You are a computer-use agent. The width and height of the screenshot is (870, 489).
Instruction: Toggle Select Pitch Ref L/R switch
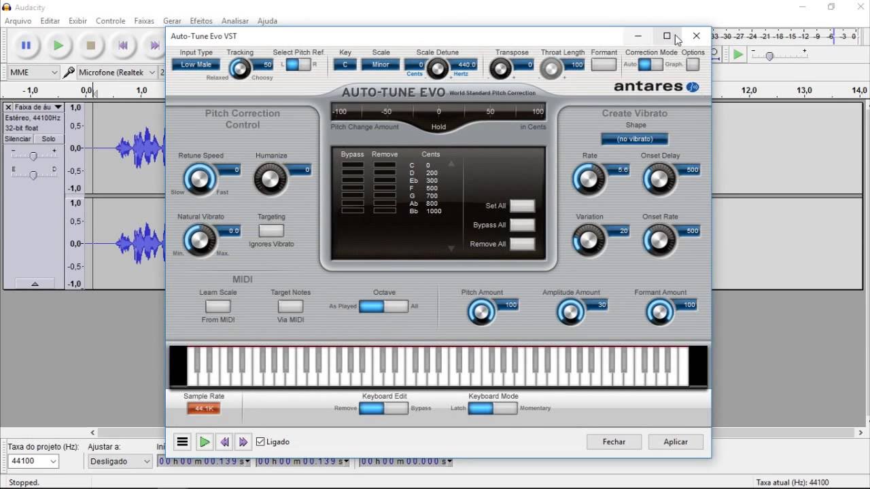(298, 65)
